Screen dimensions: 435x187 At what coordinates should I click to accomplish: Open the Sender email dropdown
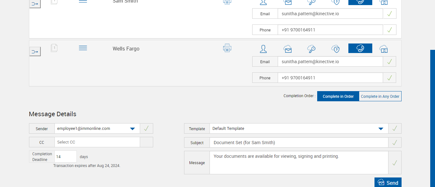coord(132,129)
